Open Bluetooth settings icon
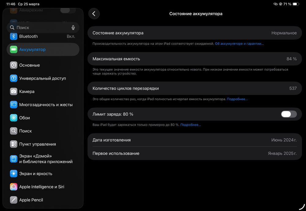306x211 pixels. (x=13, y=36)
